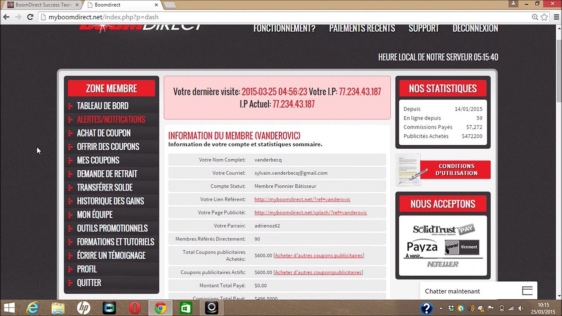This screenshot has height=316, width=562.
Task: Go to DEMANDE DE RETRAIT
Action: point(107,174)
